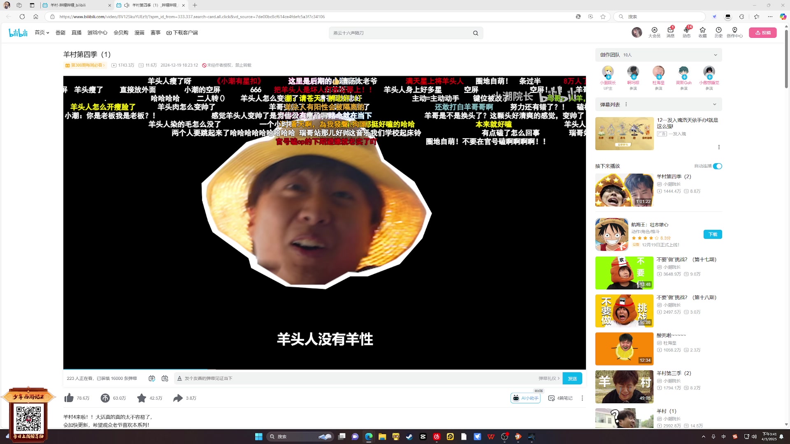
Task: Open 动态 feed icon
Action: pos(687,32)
